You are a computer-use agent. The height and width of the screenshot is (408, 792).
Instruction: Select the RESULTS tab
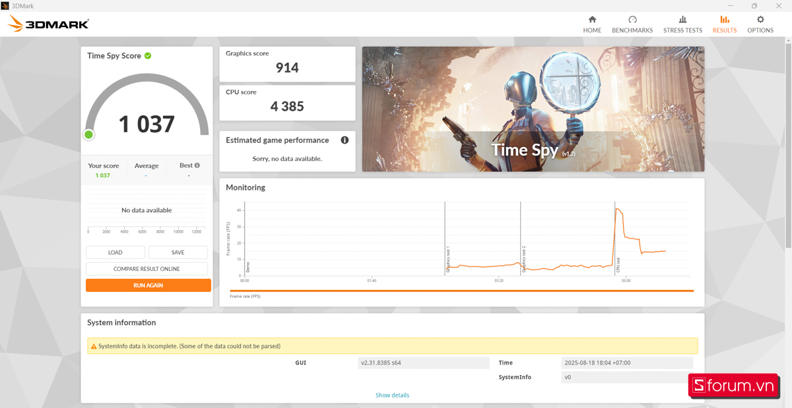[725, 24]
